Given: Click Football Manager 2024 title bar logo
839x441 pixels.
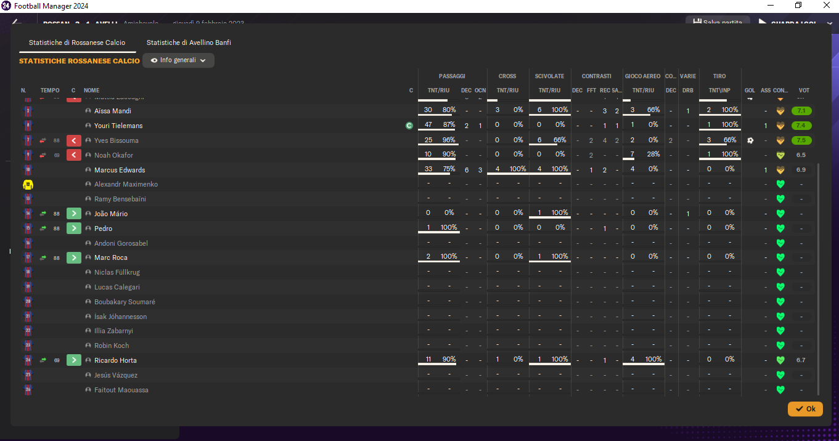Looking at the screenshot, I should click(6, 6).
